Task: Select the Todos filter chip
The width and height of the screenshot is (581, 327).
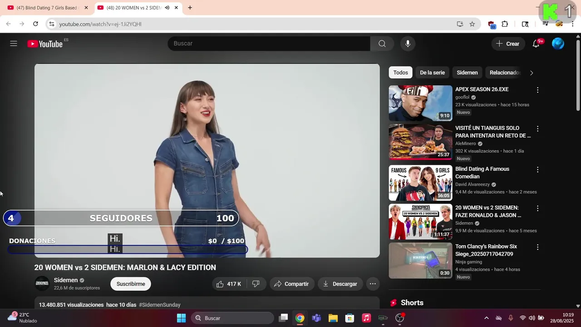Action: tap(400, 73)
